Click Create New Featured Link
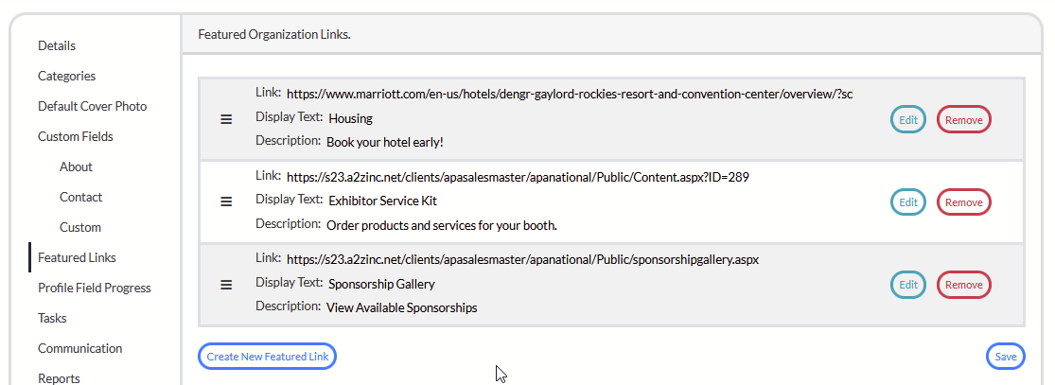 point(267,357)
